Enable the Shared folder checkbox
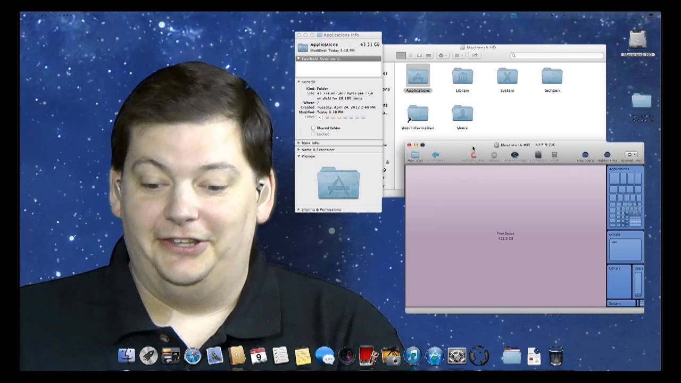Image resolution: width=681 pixels, height=383 pixels. point(313,128)
